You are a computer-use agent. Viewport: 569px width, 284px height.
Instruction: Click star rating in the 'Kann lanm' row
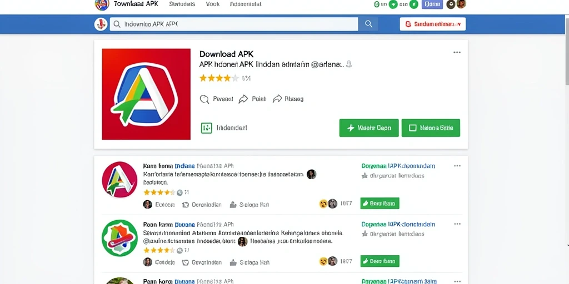point(159,192)
